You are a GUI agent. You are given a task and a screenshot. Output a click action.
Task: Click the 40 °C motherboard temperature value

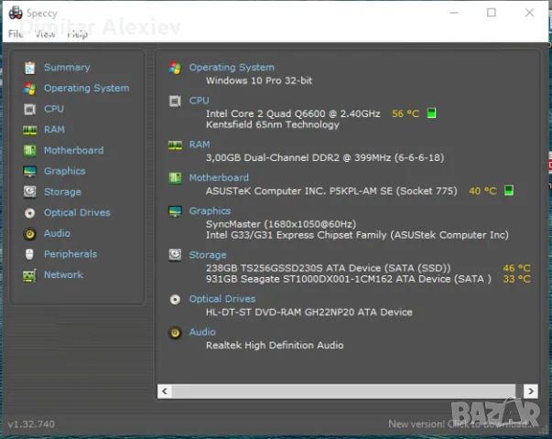pyautogui.click(x=482, y=191)
